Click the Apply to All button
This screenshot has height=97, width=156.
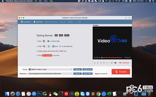tap(87, 69)
